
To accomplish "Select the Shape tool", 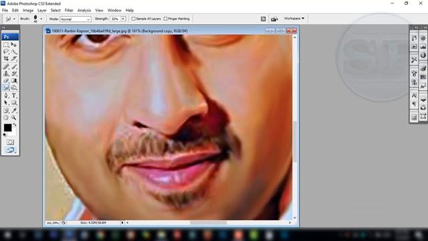I will pyautogui.click(x=14, y=102).
